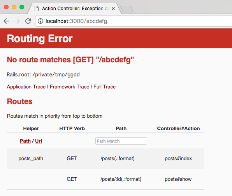232x196 pixels.
Task: Reload the page with refresh icon
Action: point(28,21)
